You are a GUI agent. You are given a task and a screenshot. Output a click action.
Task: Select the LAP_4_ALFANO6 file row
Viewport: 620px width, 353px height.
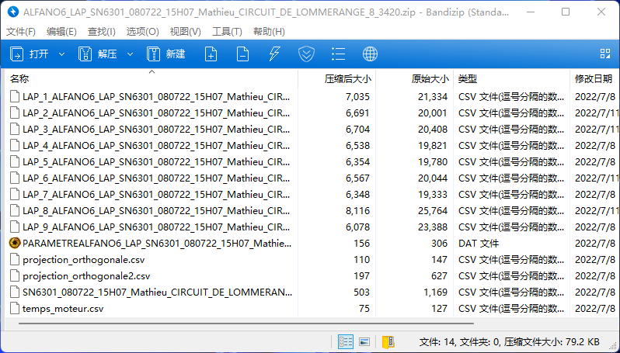[312, 145]
